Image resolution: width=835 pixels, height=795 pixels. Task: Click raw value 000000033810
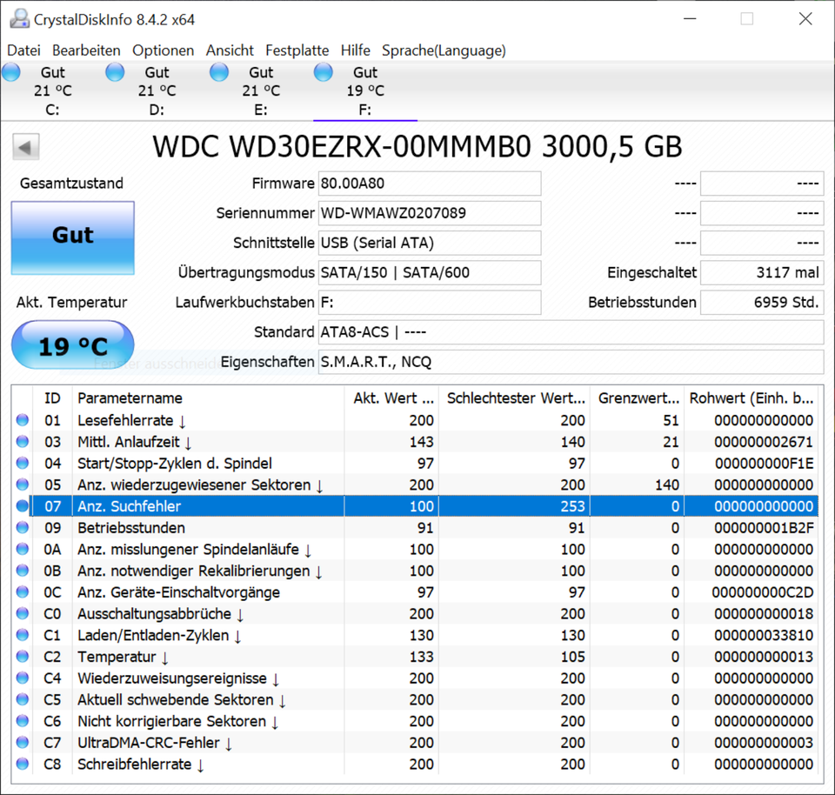point(764,635)
